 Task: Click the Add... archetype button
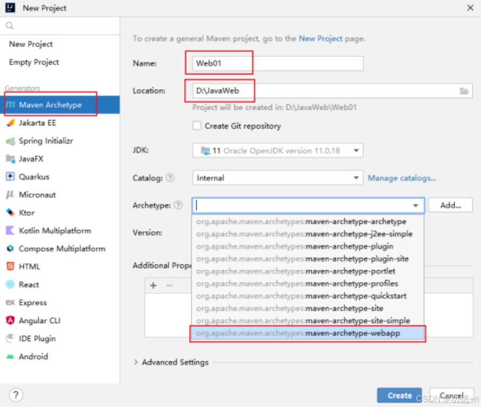pyautogui.click(x=450, y=205)
